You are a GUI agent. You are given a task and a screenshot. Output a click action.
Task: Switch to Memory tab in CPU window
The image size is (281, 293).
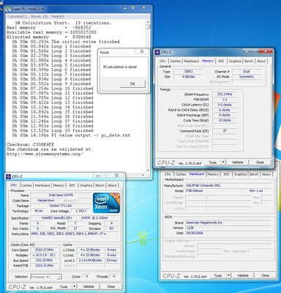(59, 185)
